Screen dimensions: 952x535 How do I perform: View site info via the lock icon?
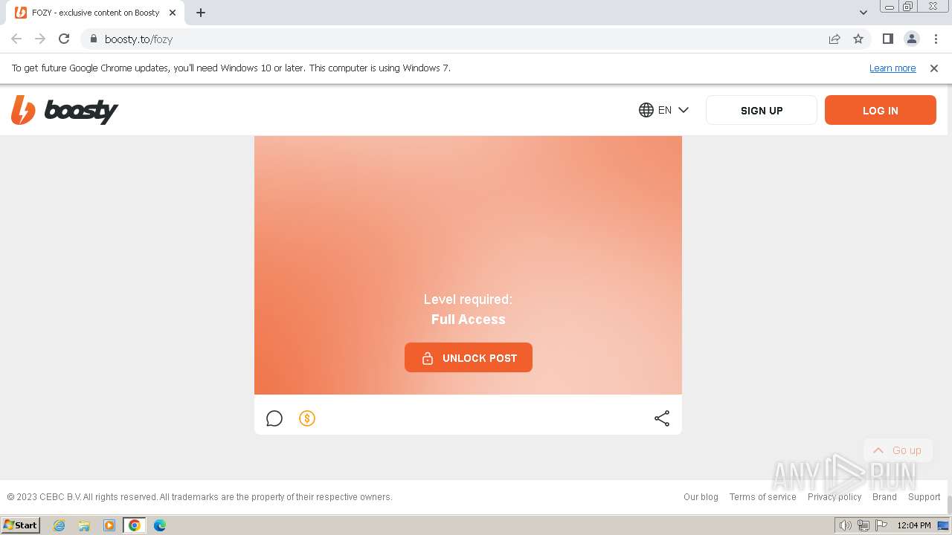tap(94, 39)
